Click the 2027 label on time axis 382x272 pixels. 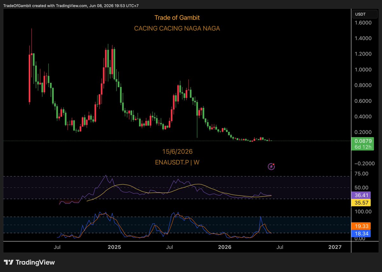click(x=335, y=247)
